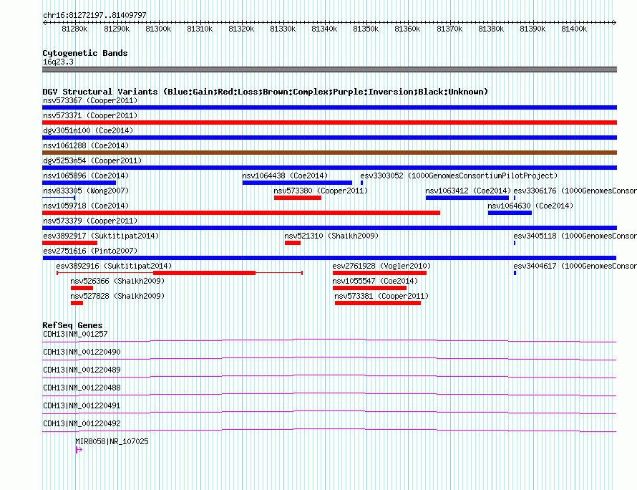Open variant nsv1065896 (Coe2014)
Screen dimensions: 637x490
[x=79, y=183]
